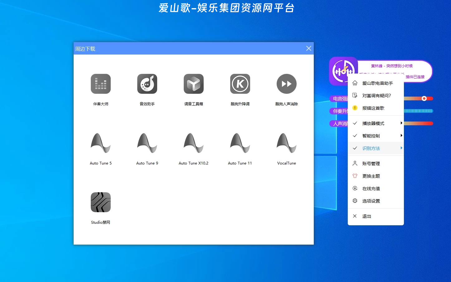Open the Auto Tune 5 icon
This screenshot has height=282, width=451.
tap(100, 143)
